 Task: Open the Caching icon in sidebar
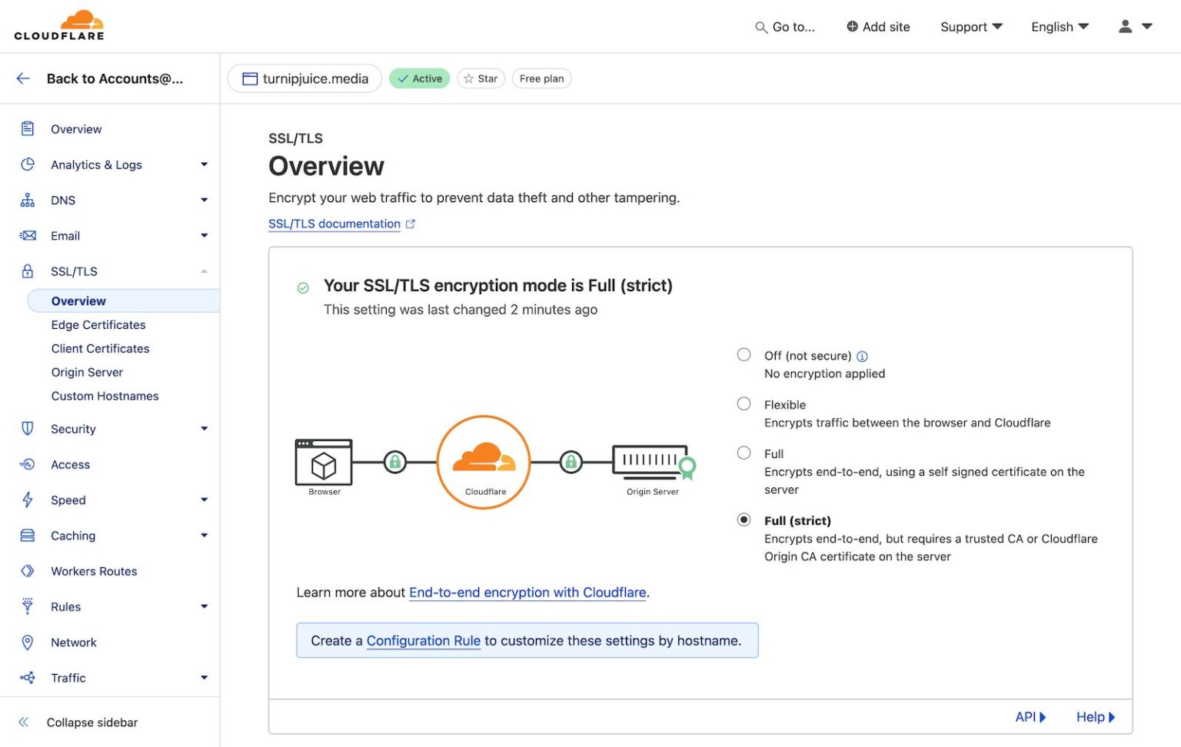coord(28,535)
